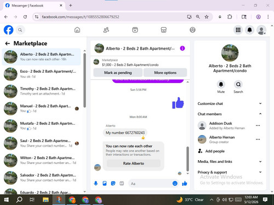Image resolution: width=274 pixels, height=205 pixels.
Task: Open Windows taskbar search
Action: [19, 200]
